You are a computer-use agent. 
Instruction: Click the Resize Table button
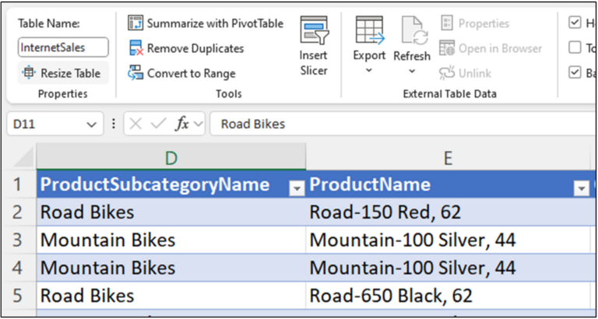coord(62,73)
